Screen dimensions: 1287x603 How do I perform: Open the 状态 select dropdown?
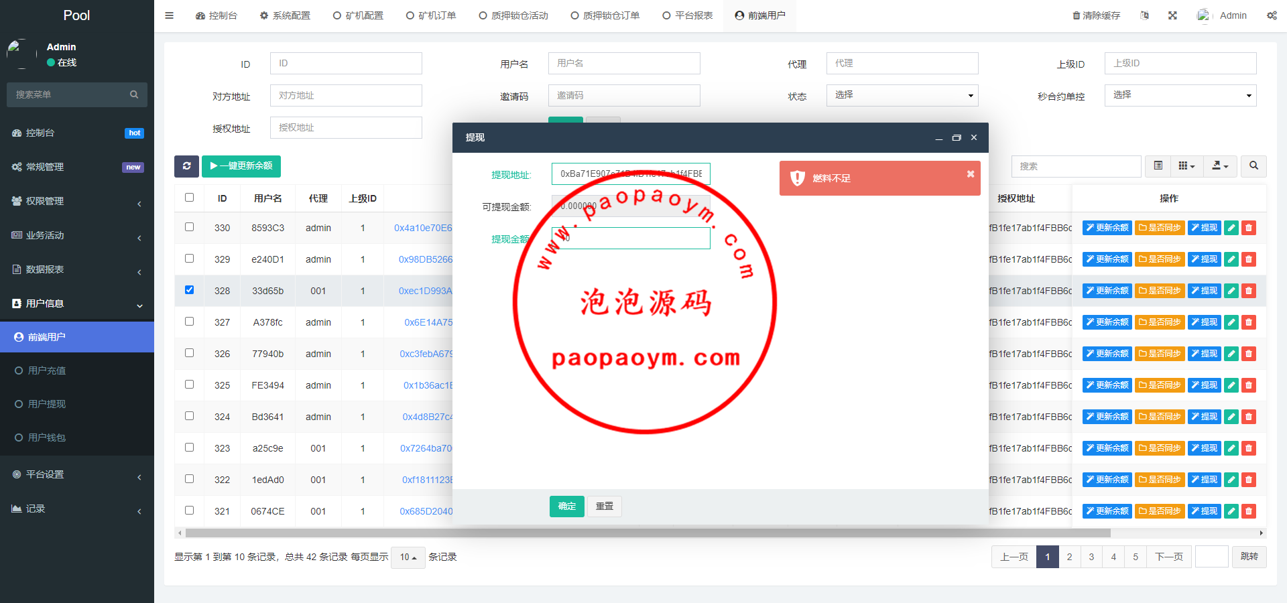(x=902, y=95)
